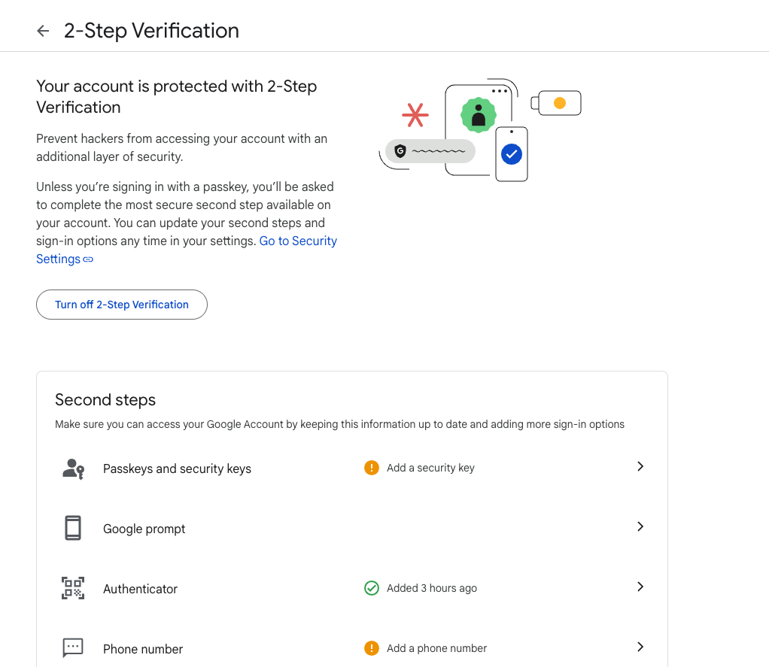Click the Add a security key text

coord(430,468)
